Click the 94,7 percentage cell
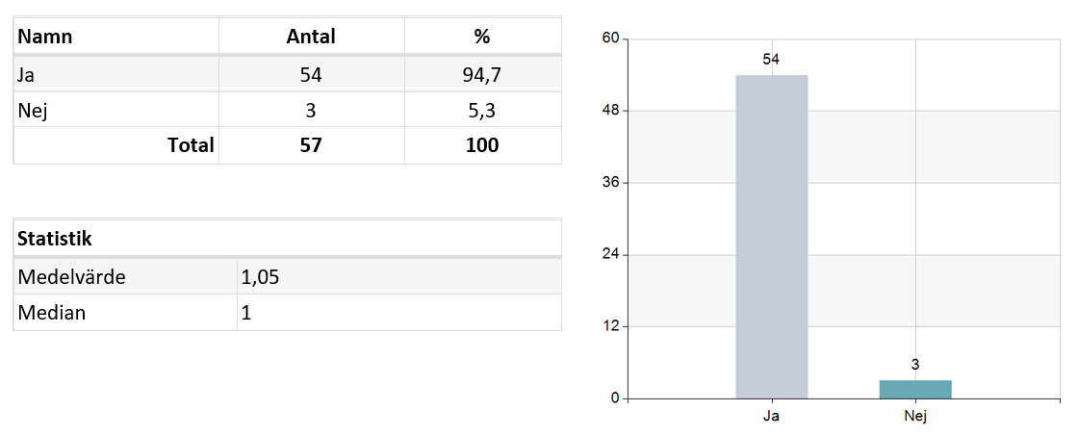Screen dimensions: 1078x436 point(481,74)
